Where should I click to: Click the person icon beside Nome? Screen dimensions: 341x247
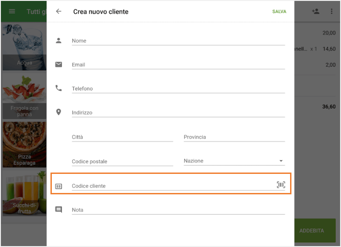(59, 40)
